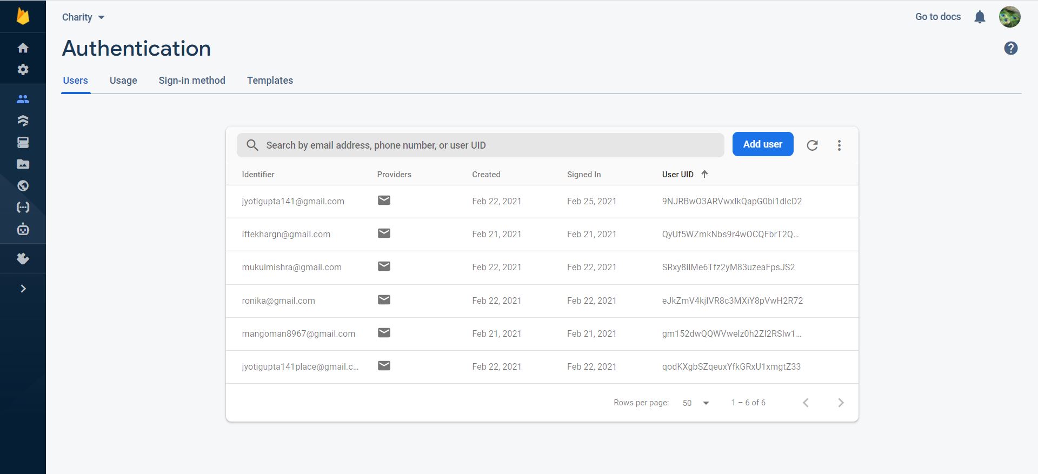Image resolution: width=1038 pixels, height=474 pixels.
Task: Open the Sign-in method tab
Action: 192,81
